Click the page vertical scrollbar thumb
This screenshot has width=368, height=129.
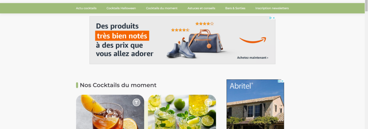pos(366,5)
